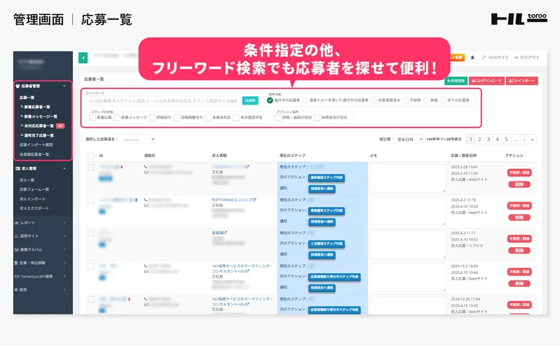
Task: Check the 日程調整待ち step filter
Action: point(176,118)
